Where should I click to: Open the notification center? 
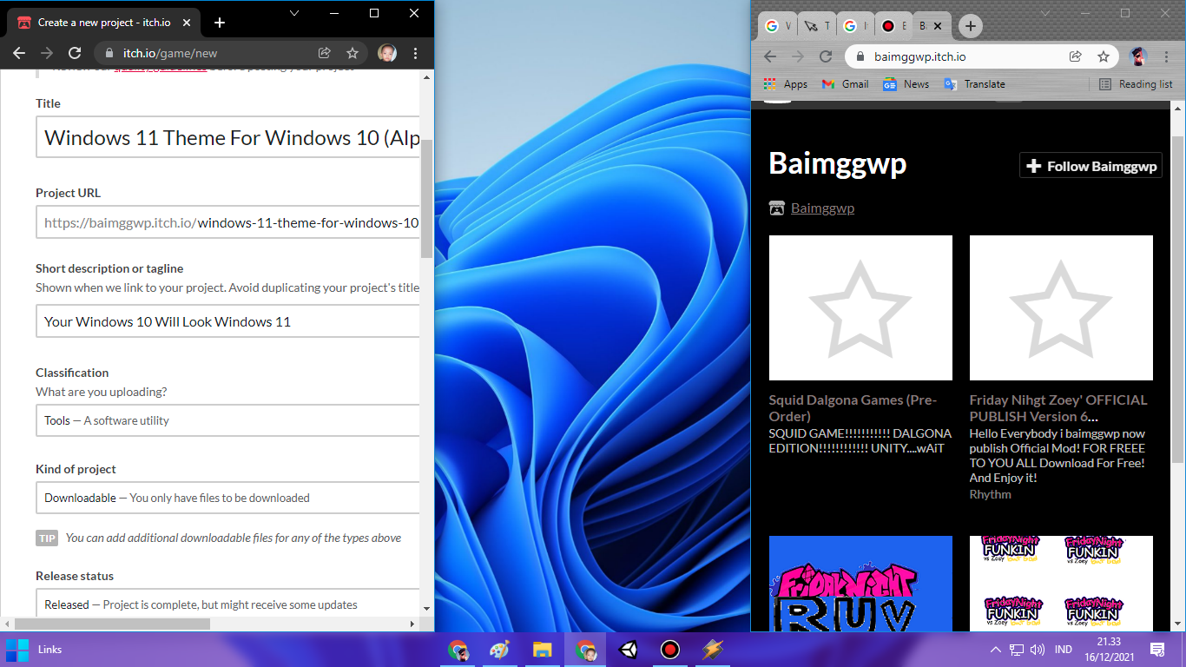1156,650
